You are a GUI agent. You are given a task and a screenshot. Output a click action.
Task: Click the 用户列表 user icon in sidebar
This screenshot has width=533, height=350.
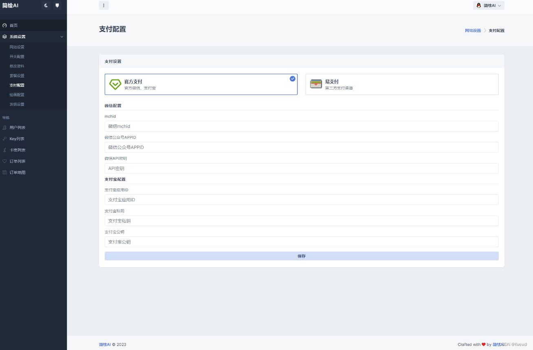coord(5,127)
